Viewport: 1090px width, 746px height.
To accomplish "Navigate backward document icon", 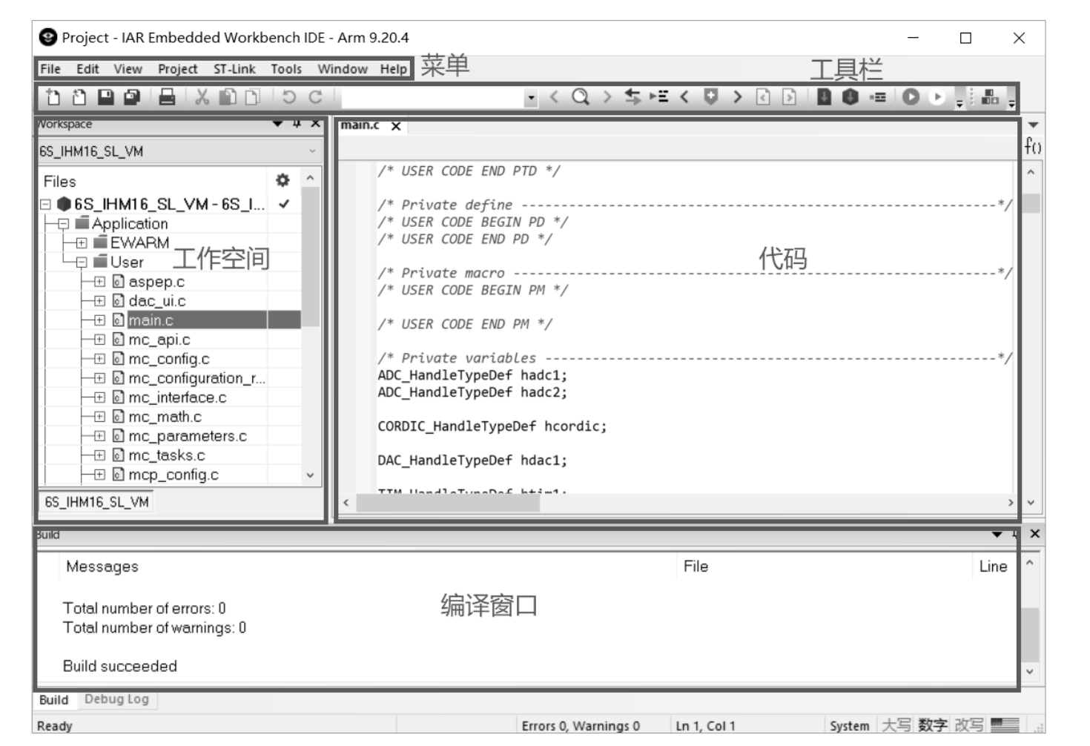I will coord(763,97).
